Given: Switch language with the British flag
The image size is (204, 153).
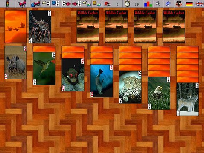Looking at the screenshot, I should (199, 4).
